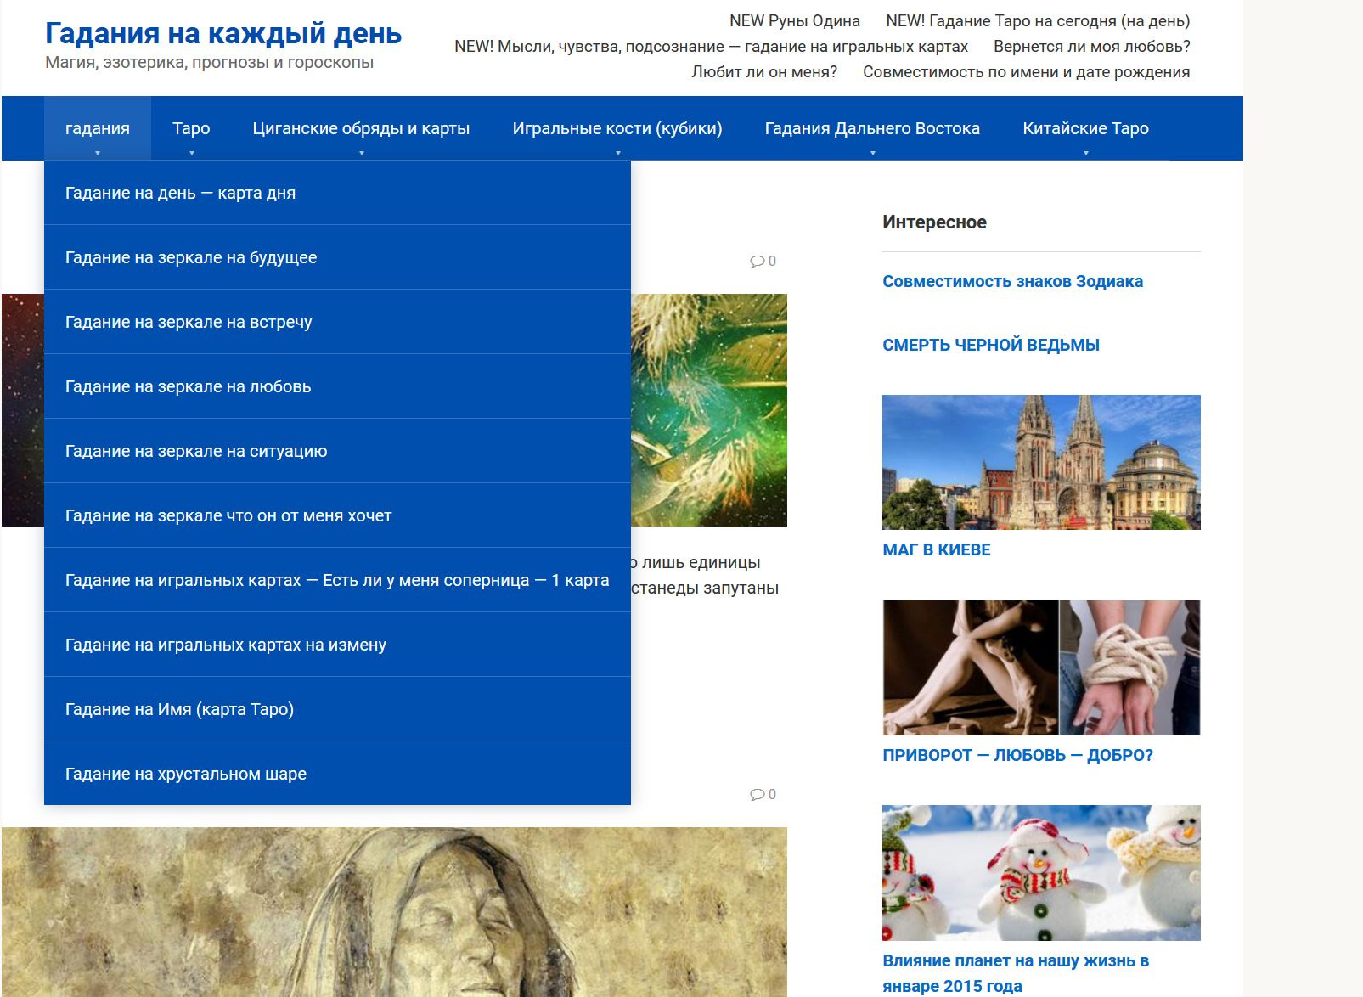Open 'Влияние планет на нашу жизнь' link
1363x997 pixels.
click(x=1016, y=973)
